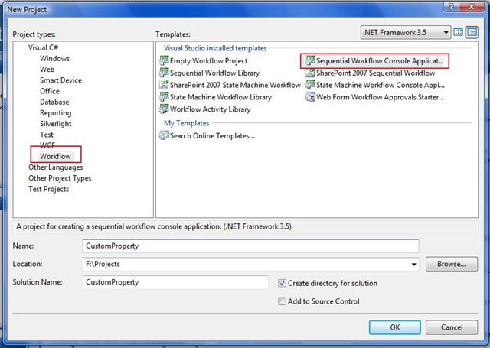Click the SharePoint 2007 State Machine Workflow icon
This screenshot has width=490, height=348.
coord(164,85)
